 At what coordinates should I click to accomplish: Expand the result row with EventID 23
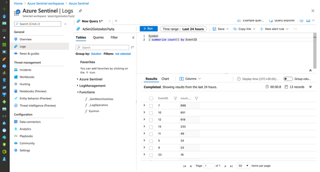(x=144, y=154)
